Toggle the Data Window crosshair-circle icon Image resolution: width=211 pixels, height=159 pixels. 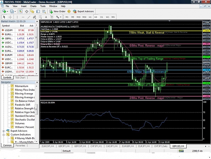pyautogui.click(x=27, y=12)
